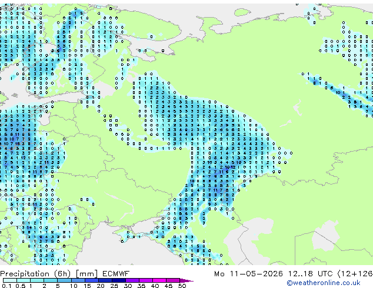Screen dimensions: 373x288
Task: Click the 45–50 mm legend swatch
Action: click(173, 280)
